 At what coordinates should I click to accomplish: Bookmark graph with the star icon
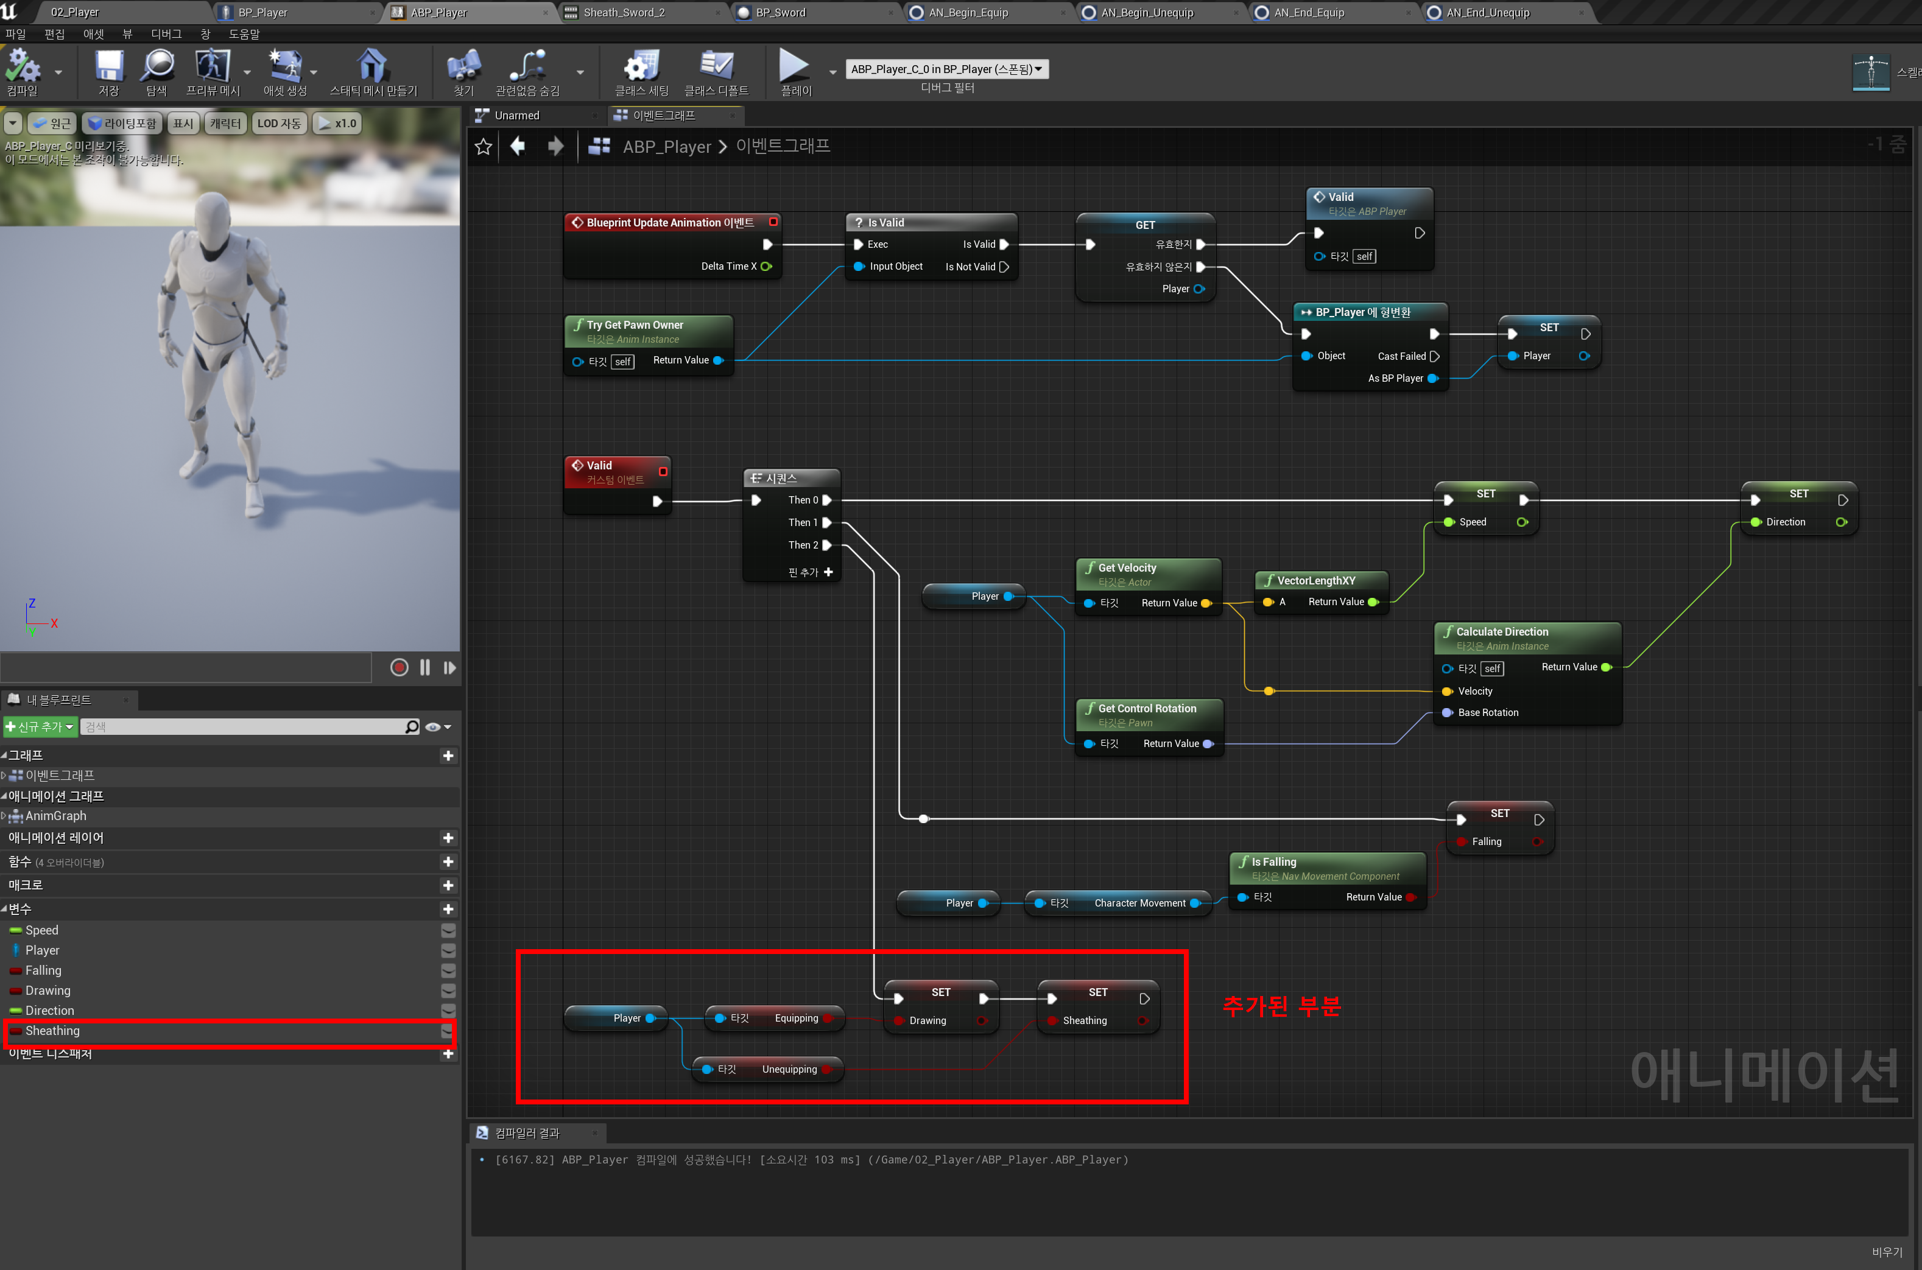tap(484, 147)
